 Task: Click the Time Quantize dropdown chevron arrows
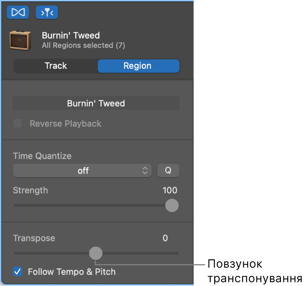tap(145, 170)
